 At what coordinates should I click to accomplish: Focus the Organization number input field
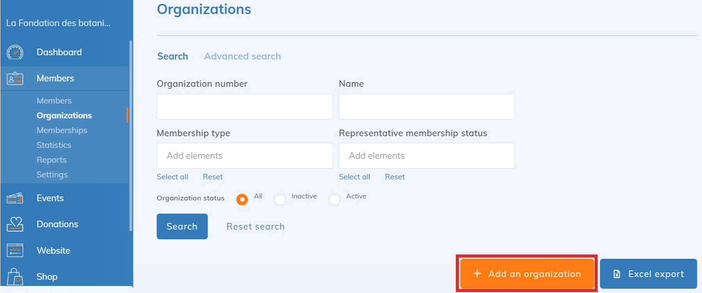pyautogui.click(x=245, y=107)
